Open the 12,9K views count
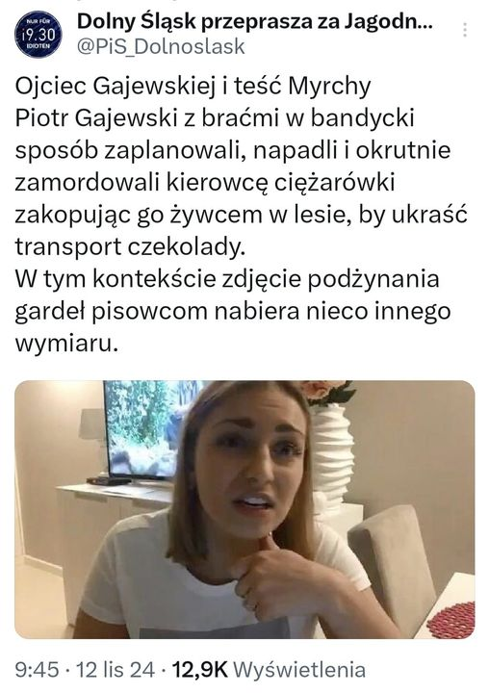 coord(199,670)
